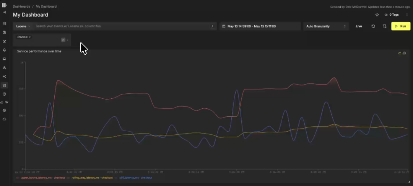Click the calendar icon in the time range

click(224, 26)
